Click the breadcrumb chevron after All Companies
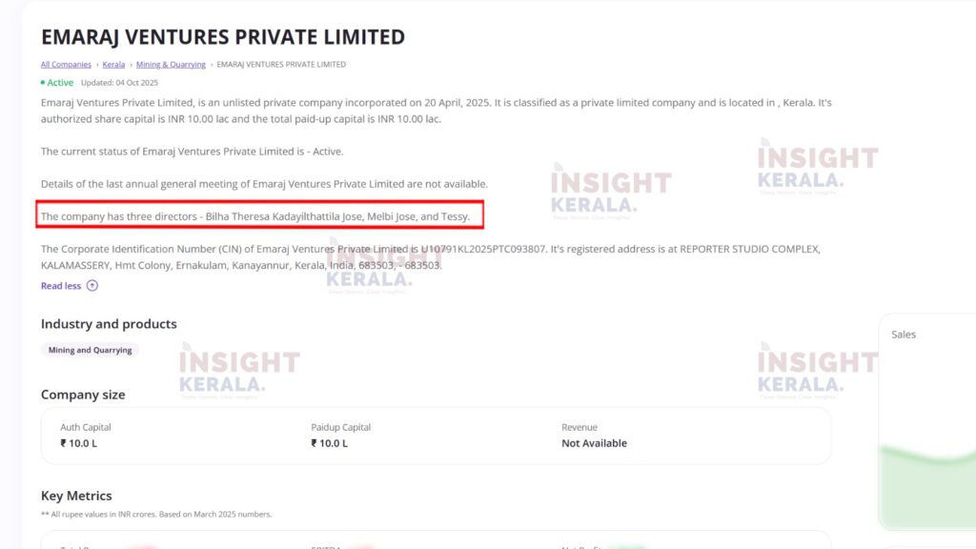The height and width of the screenshot is (549, 976). [97, 65]
